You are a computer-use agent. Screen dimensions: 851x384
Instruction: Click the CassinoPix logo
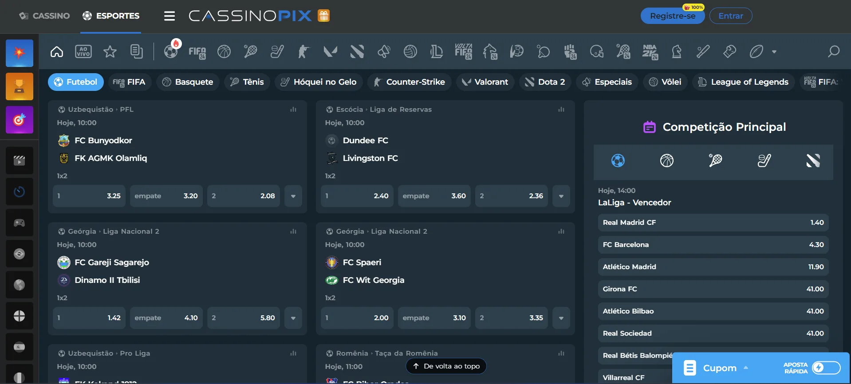point(250,16)
